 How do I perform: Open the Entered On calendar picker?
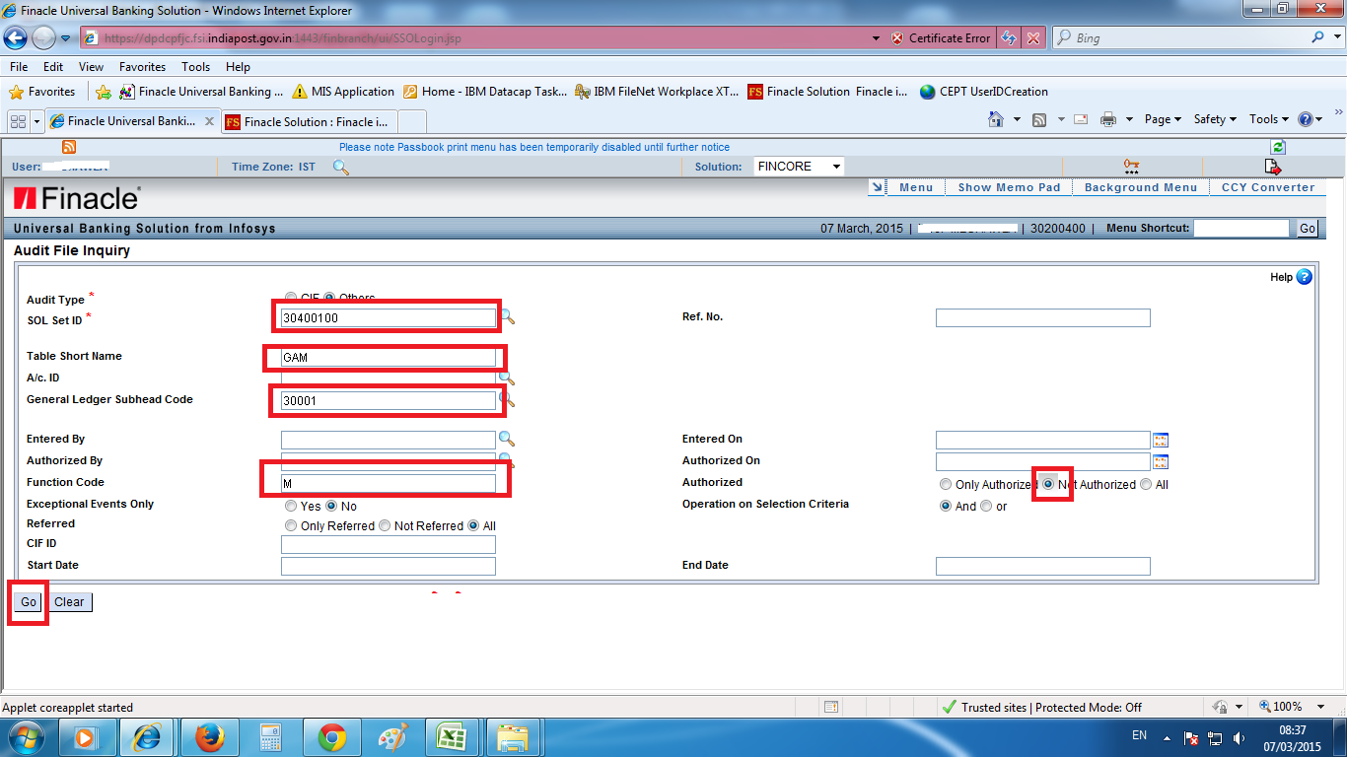[1161, 440]
